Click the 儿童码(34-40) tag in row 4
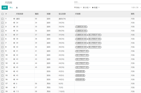Screen dimensions: 141x93 pyautogui.click(x=81, y=31)
